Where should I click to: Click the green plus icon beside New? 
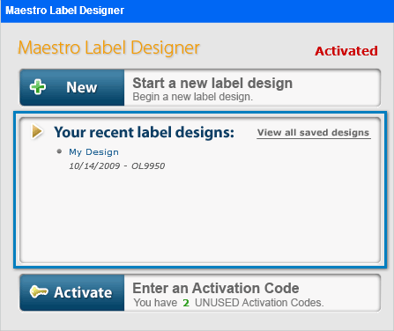pos(38,87)
